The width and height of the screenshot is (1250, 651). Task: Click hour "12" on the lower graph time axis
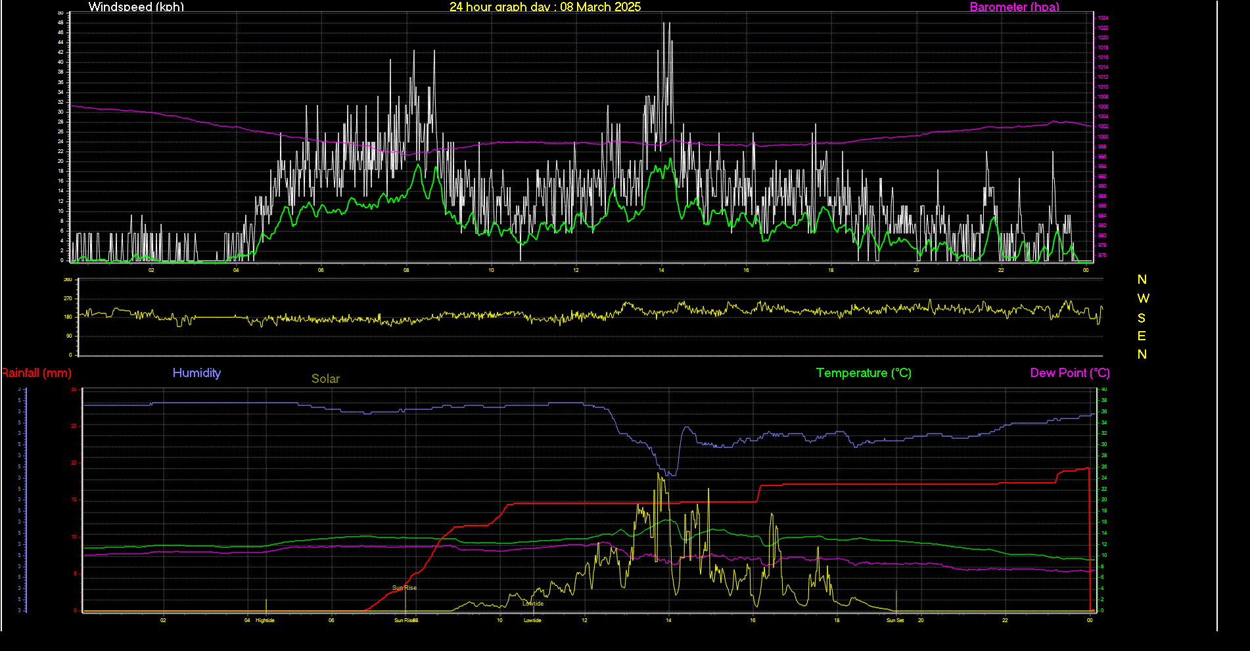[584, 620]
